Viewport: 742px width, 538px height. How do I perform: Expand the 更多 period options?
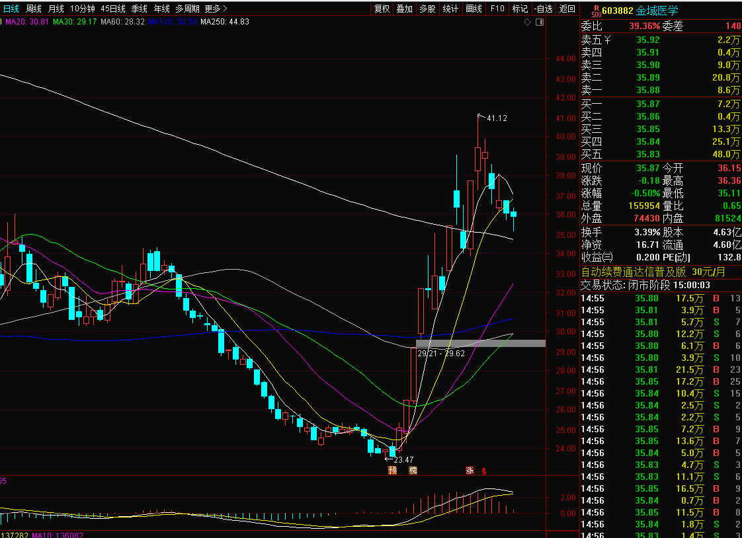point(216,9)
